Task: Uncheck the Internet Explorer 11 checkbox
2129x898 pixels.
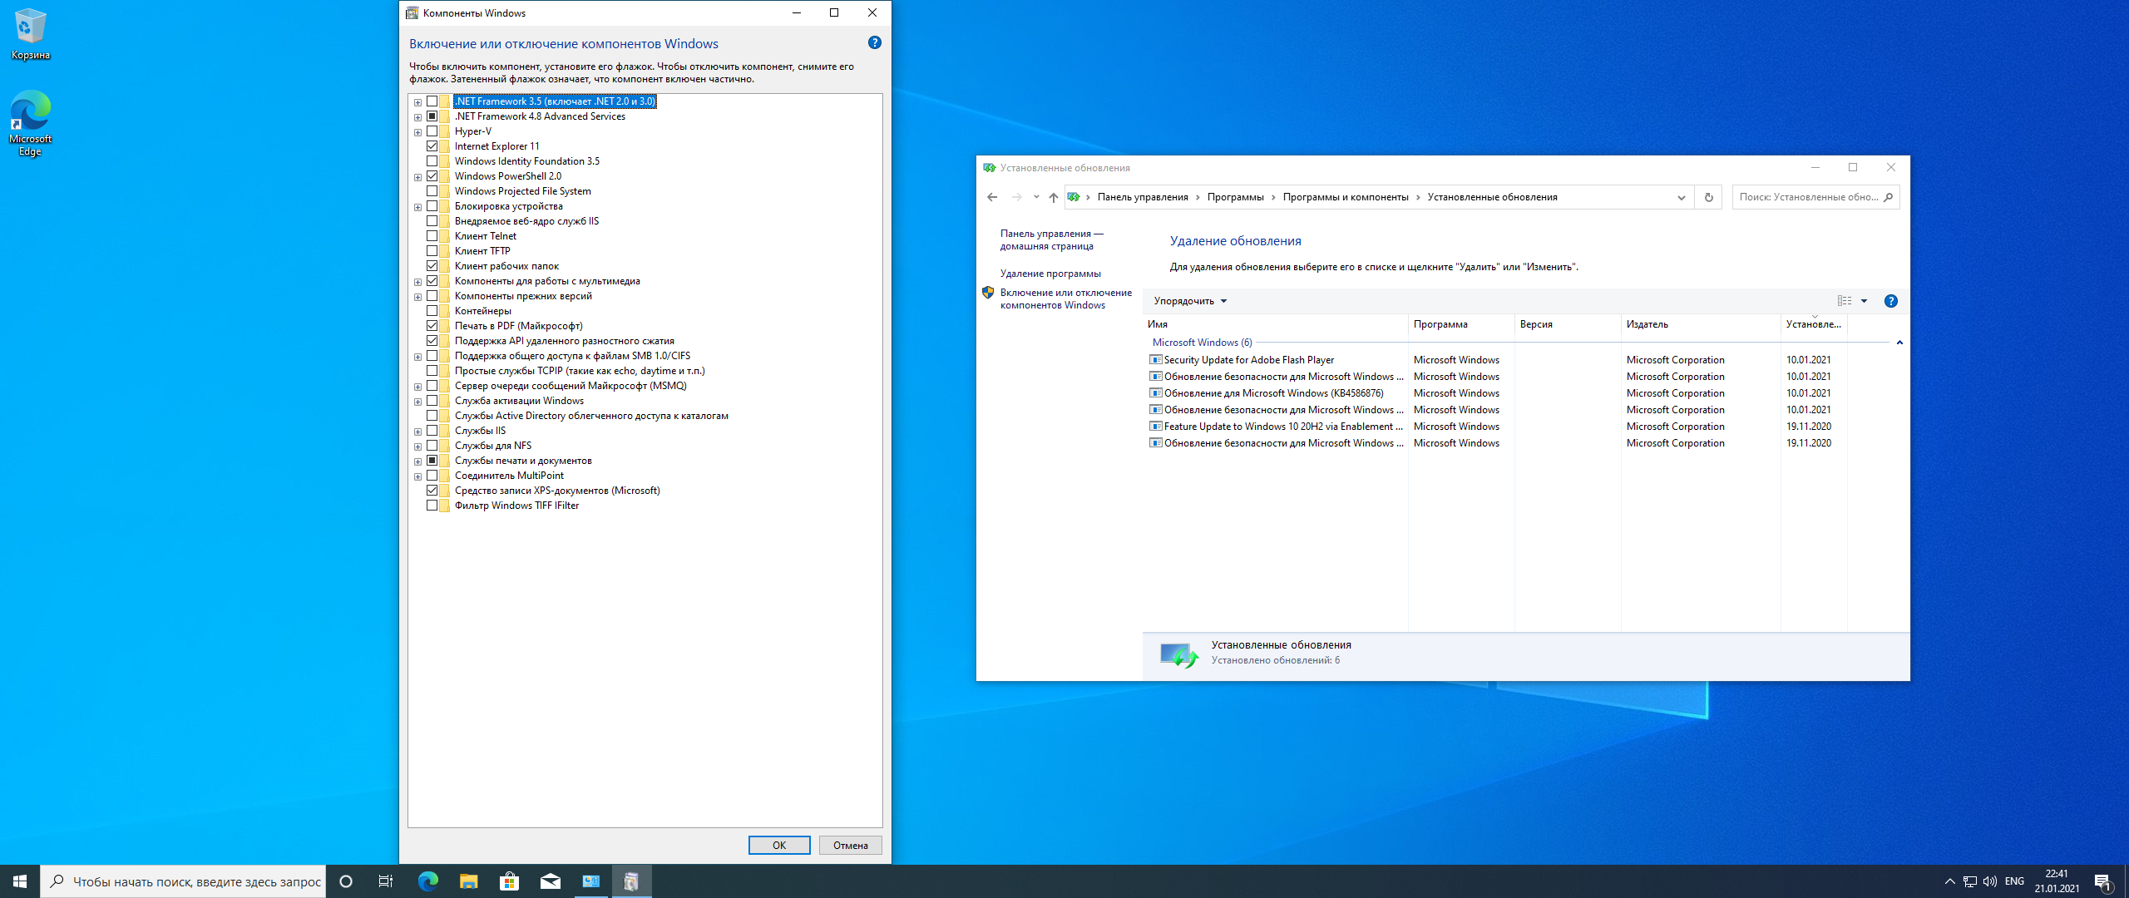Action: coord(432,146)
